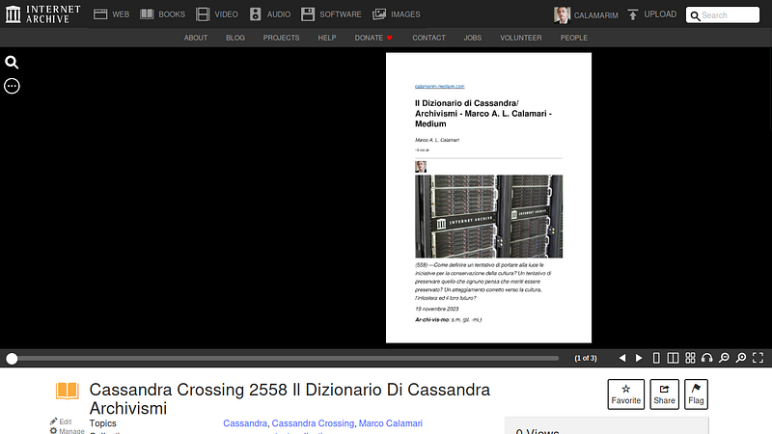Toggle fullscreen reader mode
This screenshot has height=434, width=772.
coord(758,358)
